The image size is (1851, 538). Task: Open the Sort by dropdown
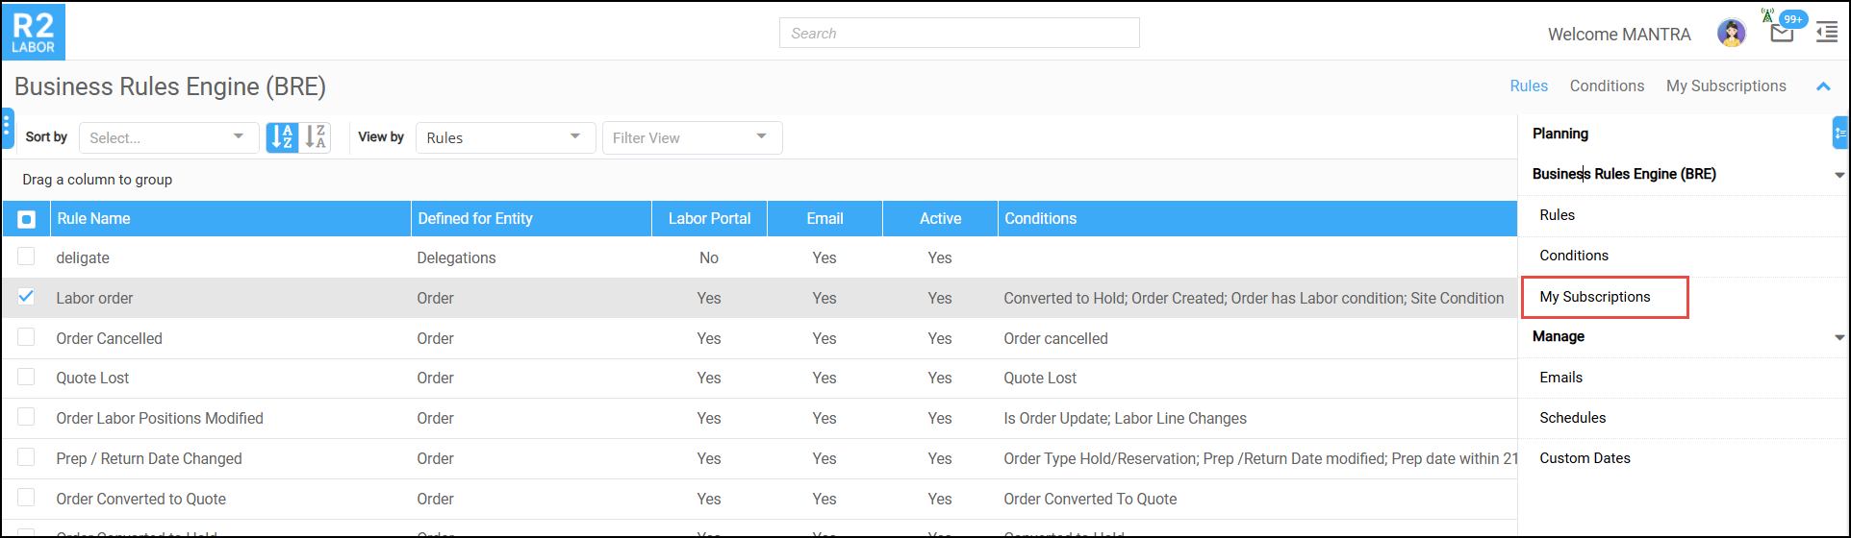pyautogui.click(x=168, y=137)
